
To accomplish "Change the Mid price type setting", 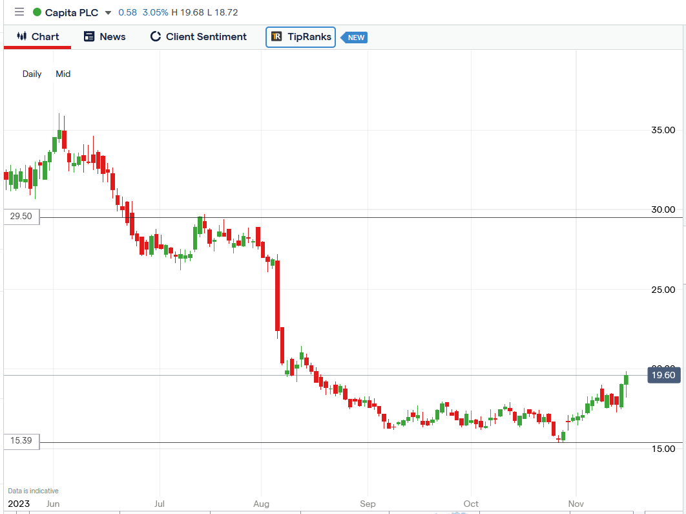I will [63, 74].
